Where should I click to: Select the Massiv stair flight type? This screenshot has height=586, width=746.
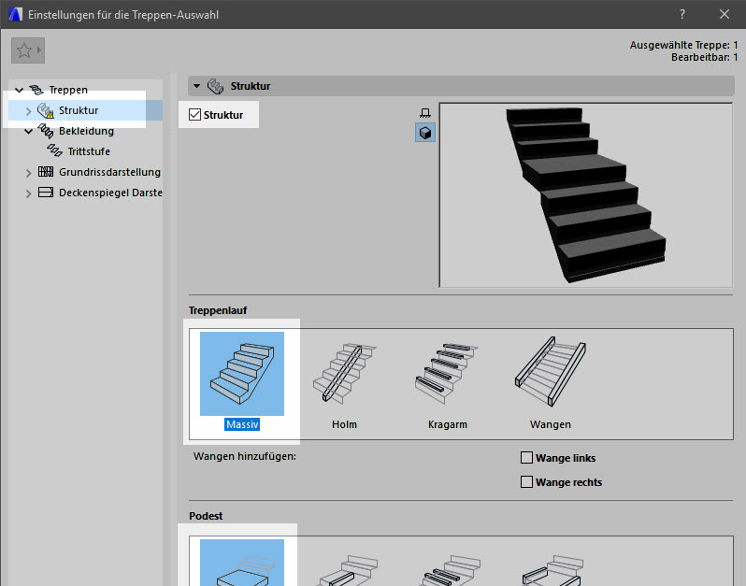[242, 374]
